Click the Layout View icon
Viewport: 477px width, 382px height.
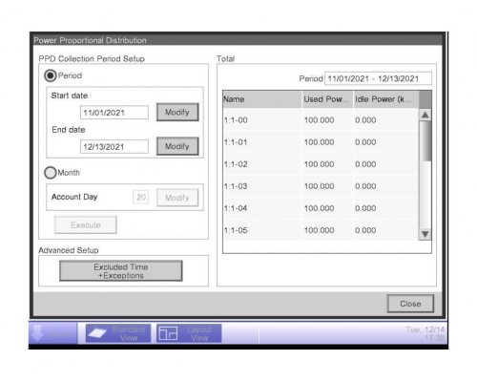168,333
